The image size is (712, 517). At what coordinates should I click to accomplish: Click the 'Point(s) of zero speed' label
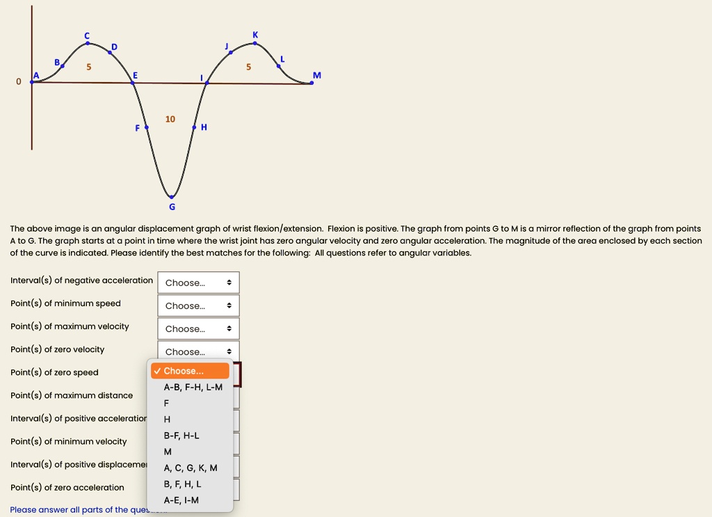[x=54, y=372]
